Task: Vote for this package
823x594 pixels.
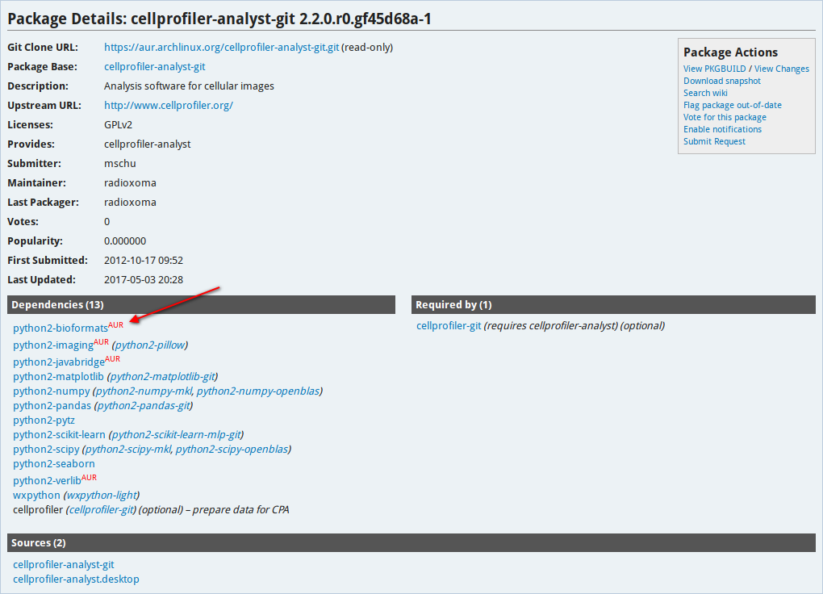Action: pos(725,117)
